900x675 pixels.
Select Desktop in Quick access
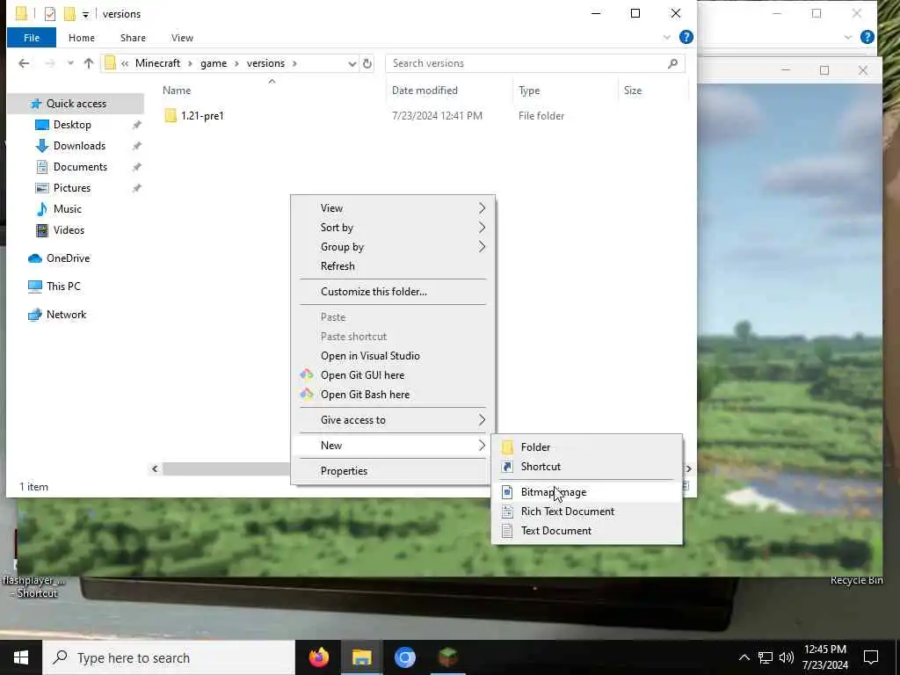tap(72, 125)
